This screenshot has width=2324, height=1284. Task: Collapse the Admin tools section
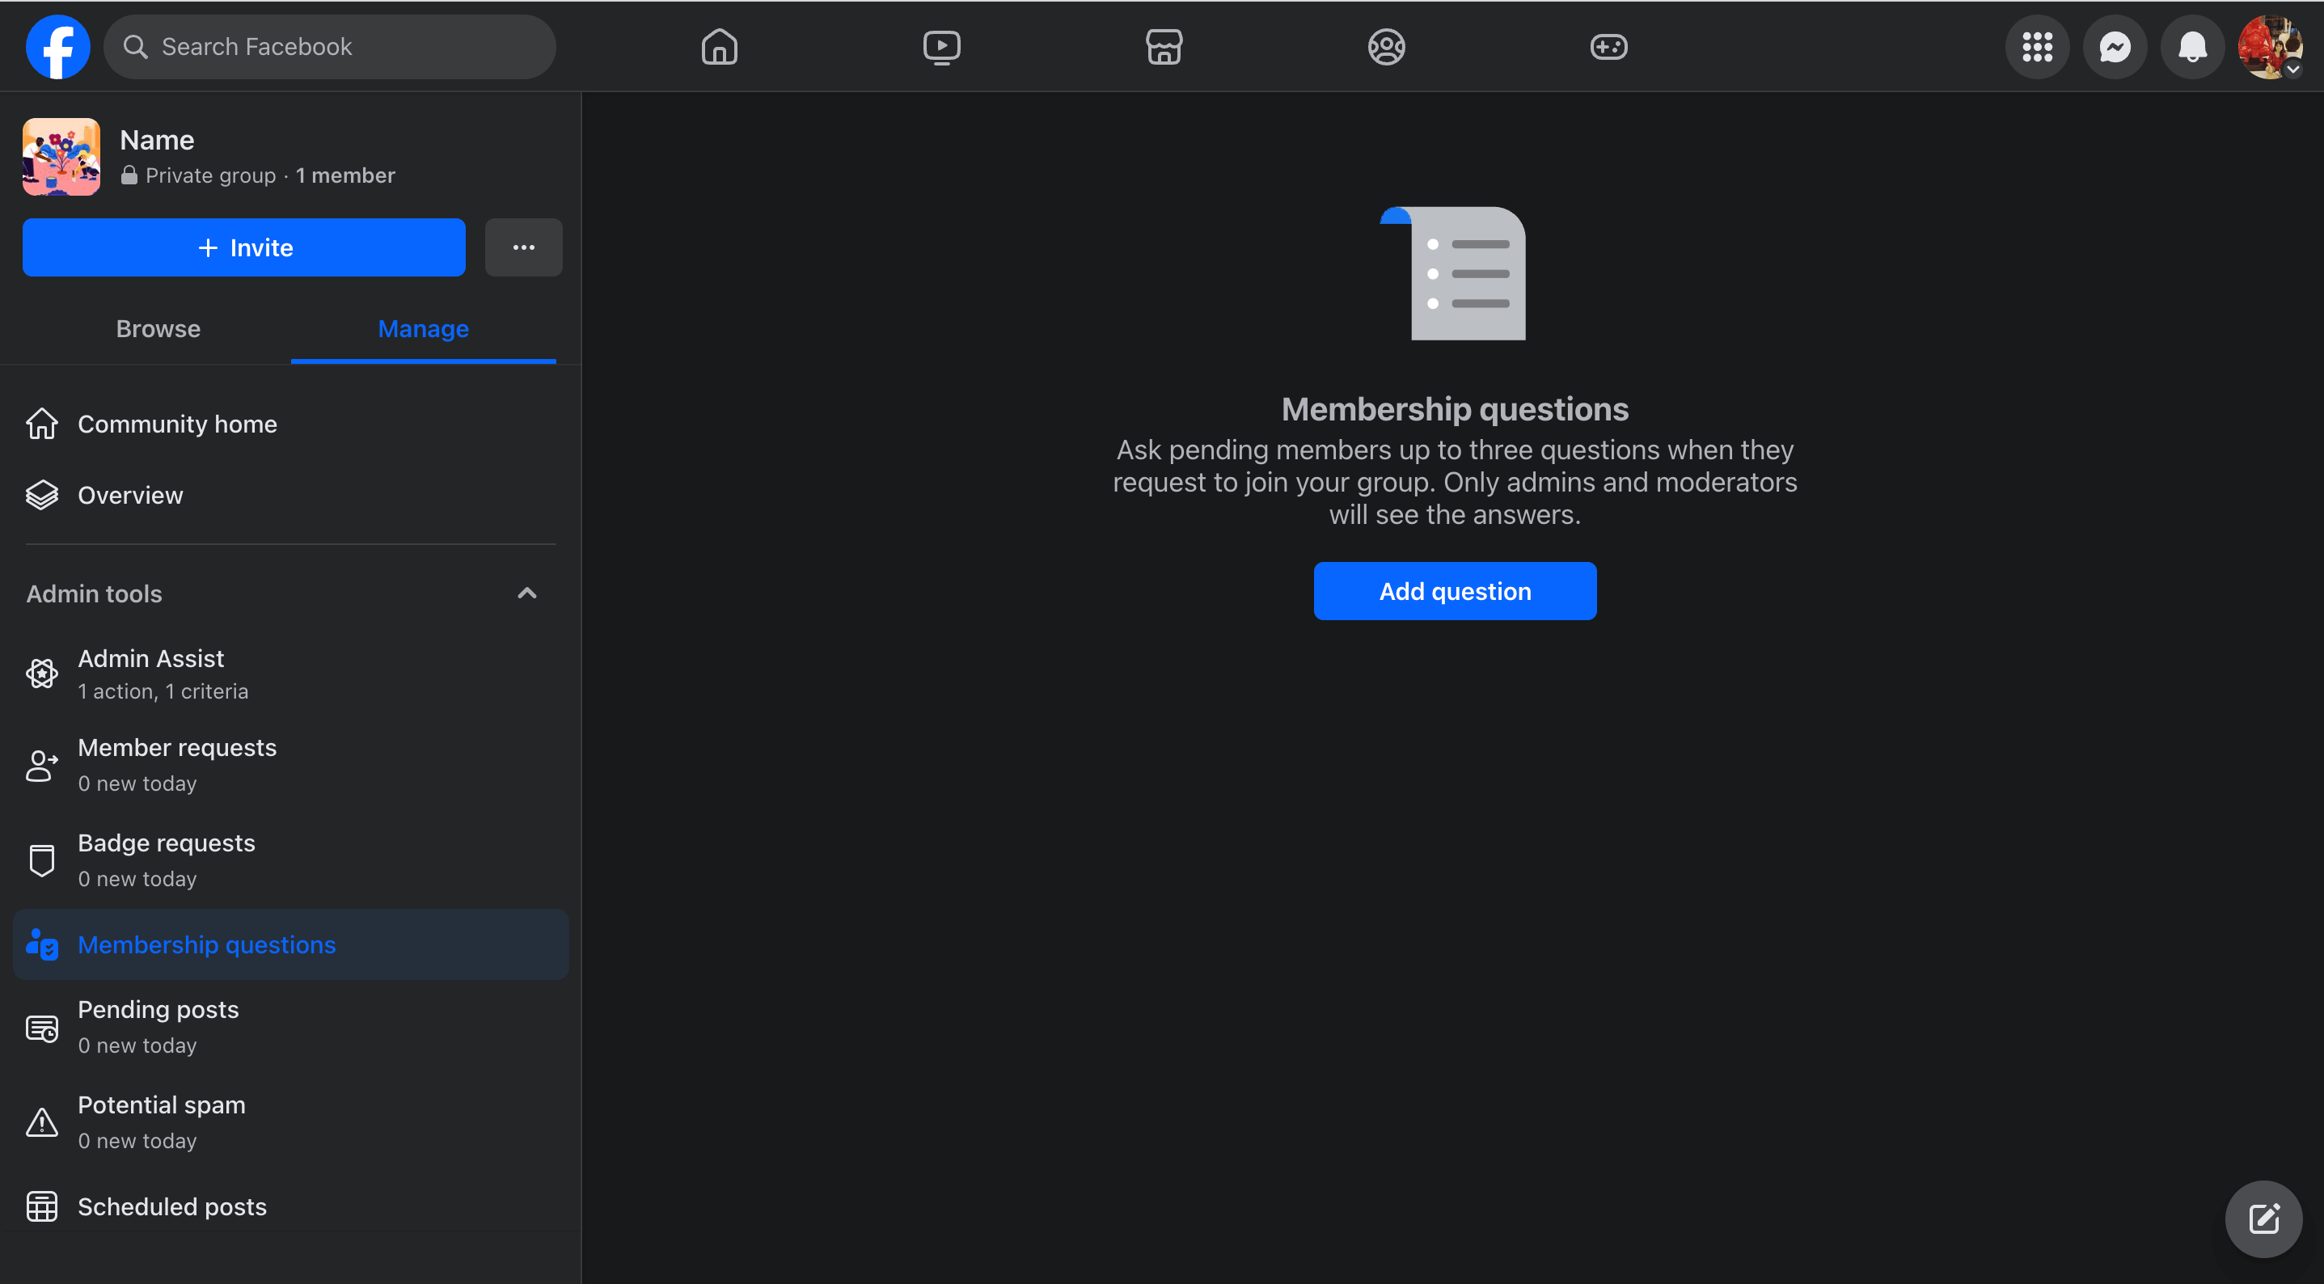point(527,593)
